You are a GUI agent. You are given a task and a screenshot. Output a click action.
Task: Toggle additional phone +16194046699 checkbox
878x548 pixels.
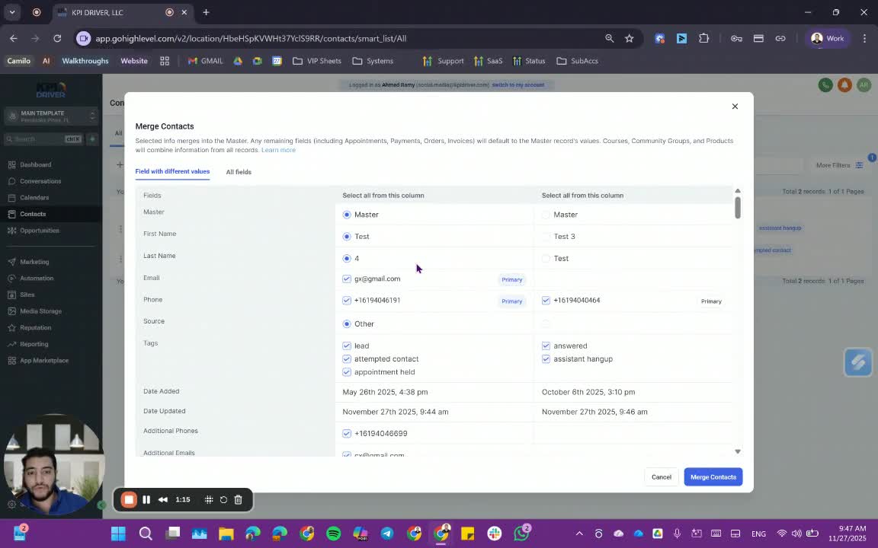pos(347,433)
